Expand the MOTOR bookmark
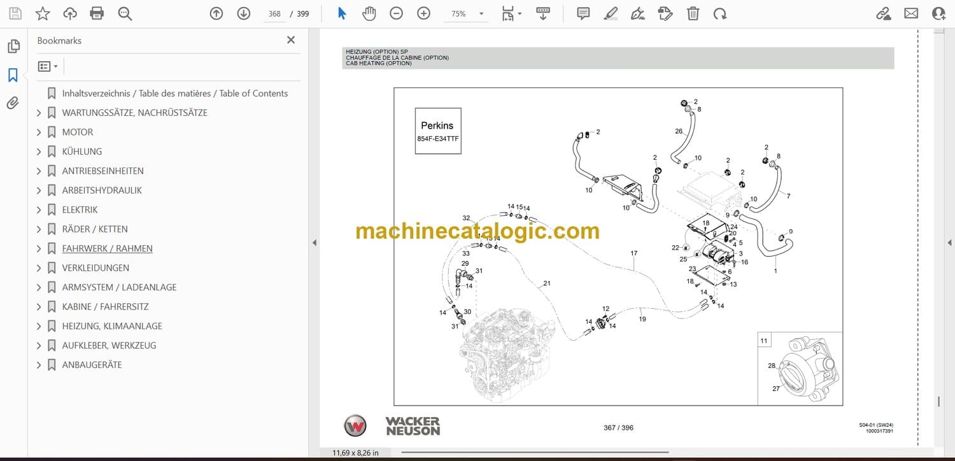The height and width of the screenshot is (461, 955). [x=39, y=132]
